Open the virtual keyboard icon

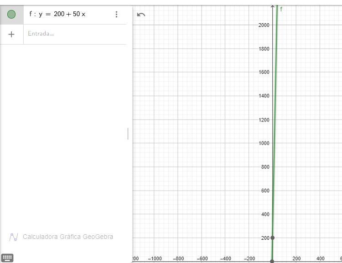pyautogui.click(x=7, y=258)
